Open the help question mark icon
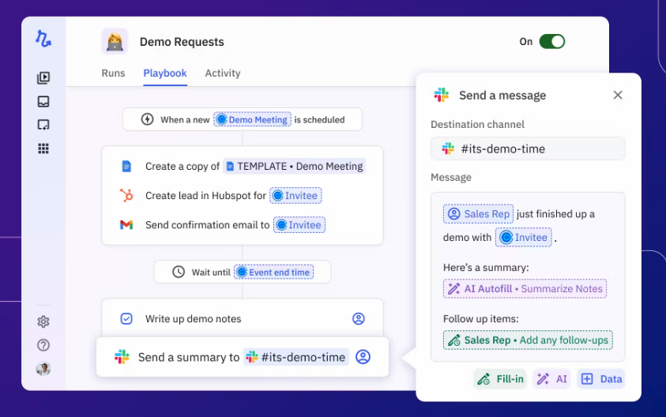This screenshot has width=666, height=417. click(x=43, y=345)
